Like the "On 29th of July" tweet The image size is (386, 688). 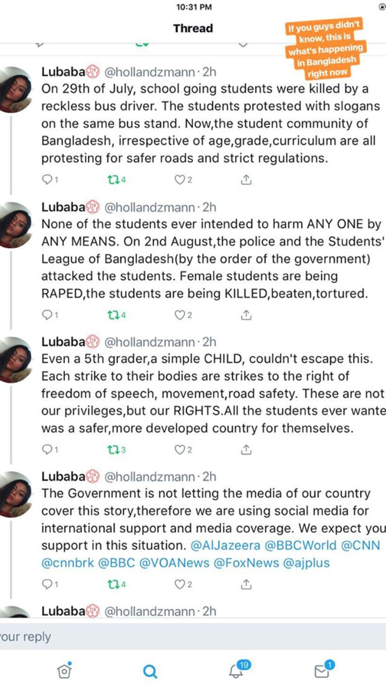[x=180, y=181]
